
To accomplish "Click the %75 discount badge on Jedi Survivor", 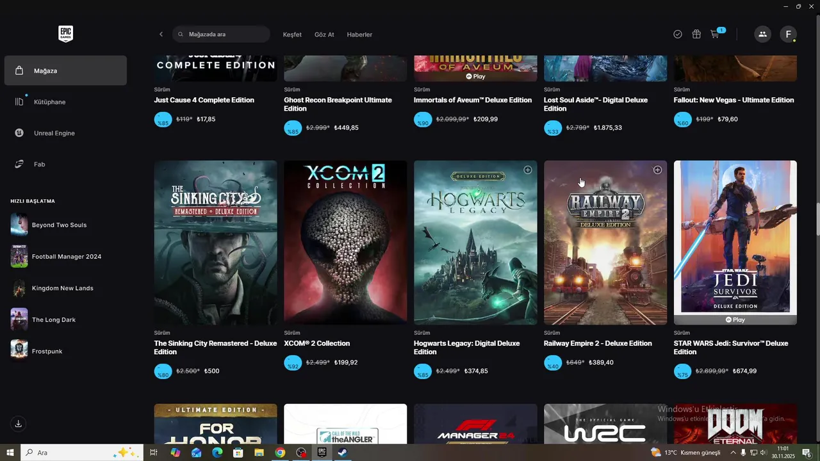I will pyautogui.click(x=683, y=371).
